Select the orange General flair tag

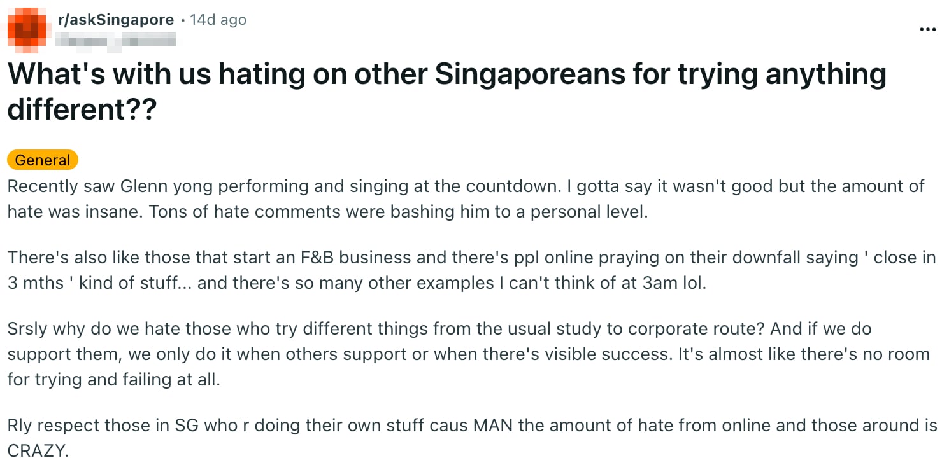tap(43, 160)
